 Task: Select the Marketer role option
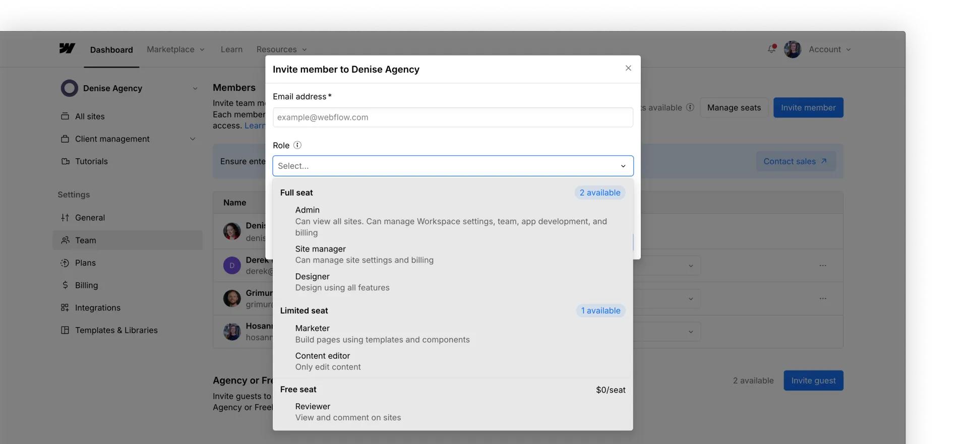(x=453, y=334)
